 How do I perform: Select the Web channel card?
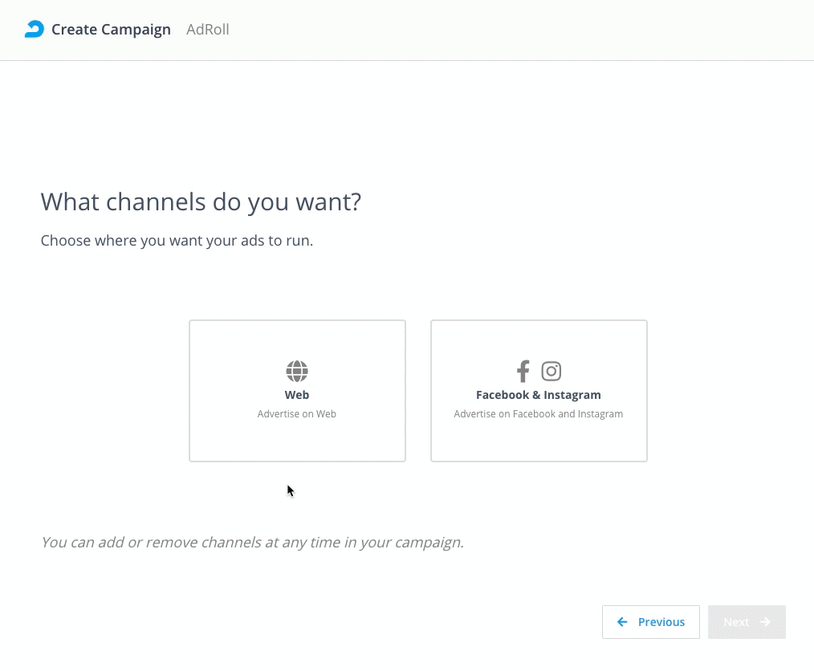point(297,391)
